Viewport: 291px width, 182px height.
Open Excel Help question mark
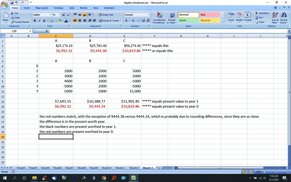tap(275, 8)
